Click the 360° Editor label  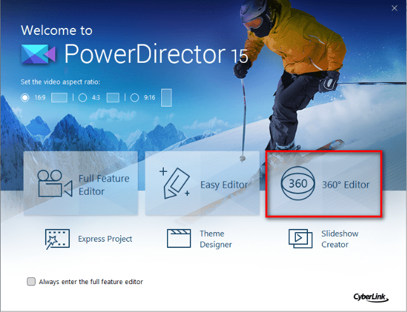pyautogui.click(x=346, y=185)
